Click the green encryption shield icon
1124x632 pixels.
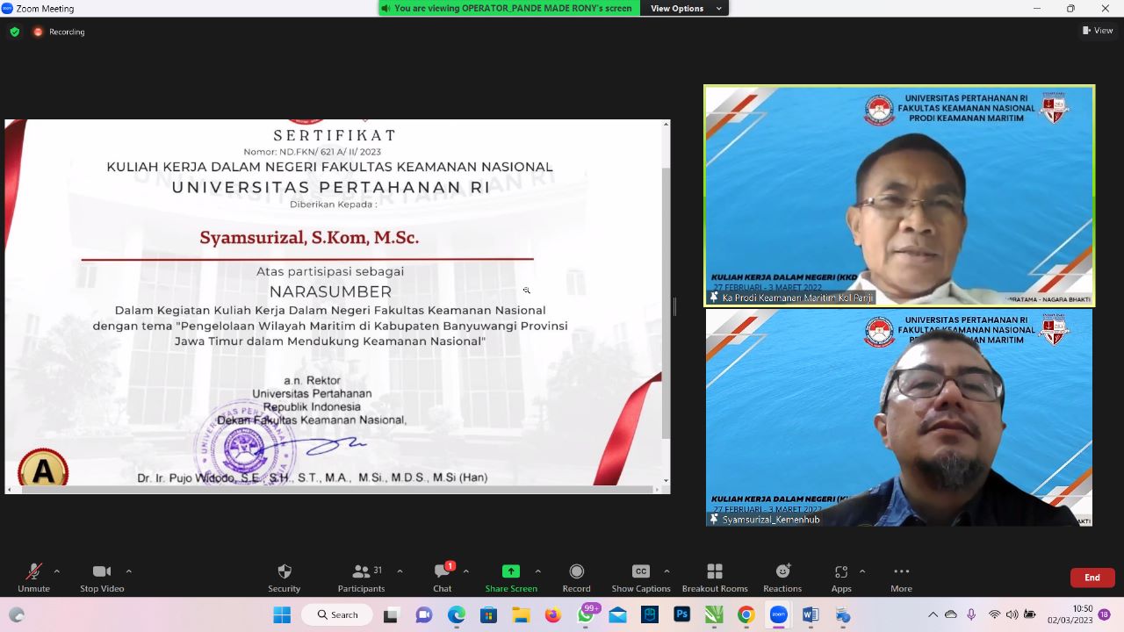[15, 32]
